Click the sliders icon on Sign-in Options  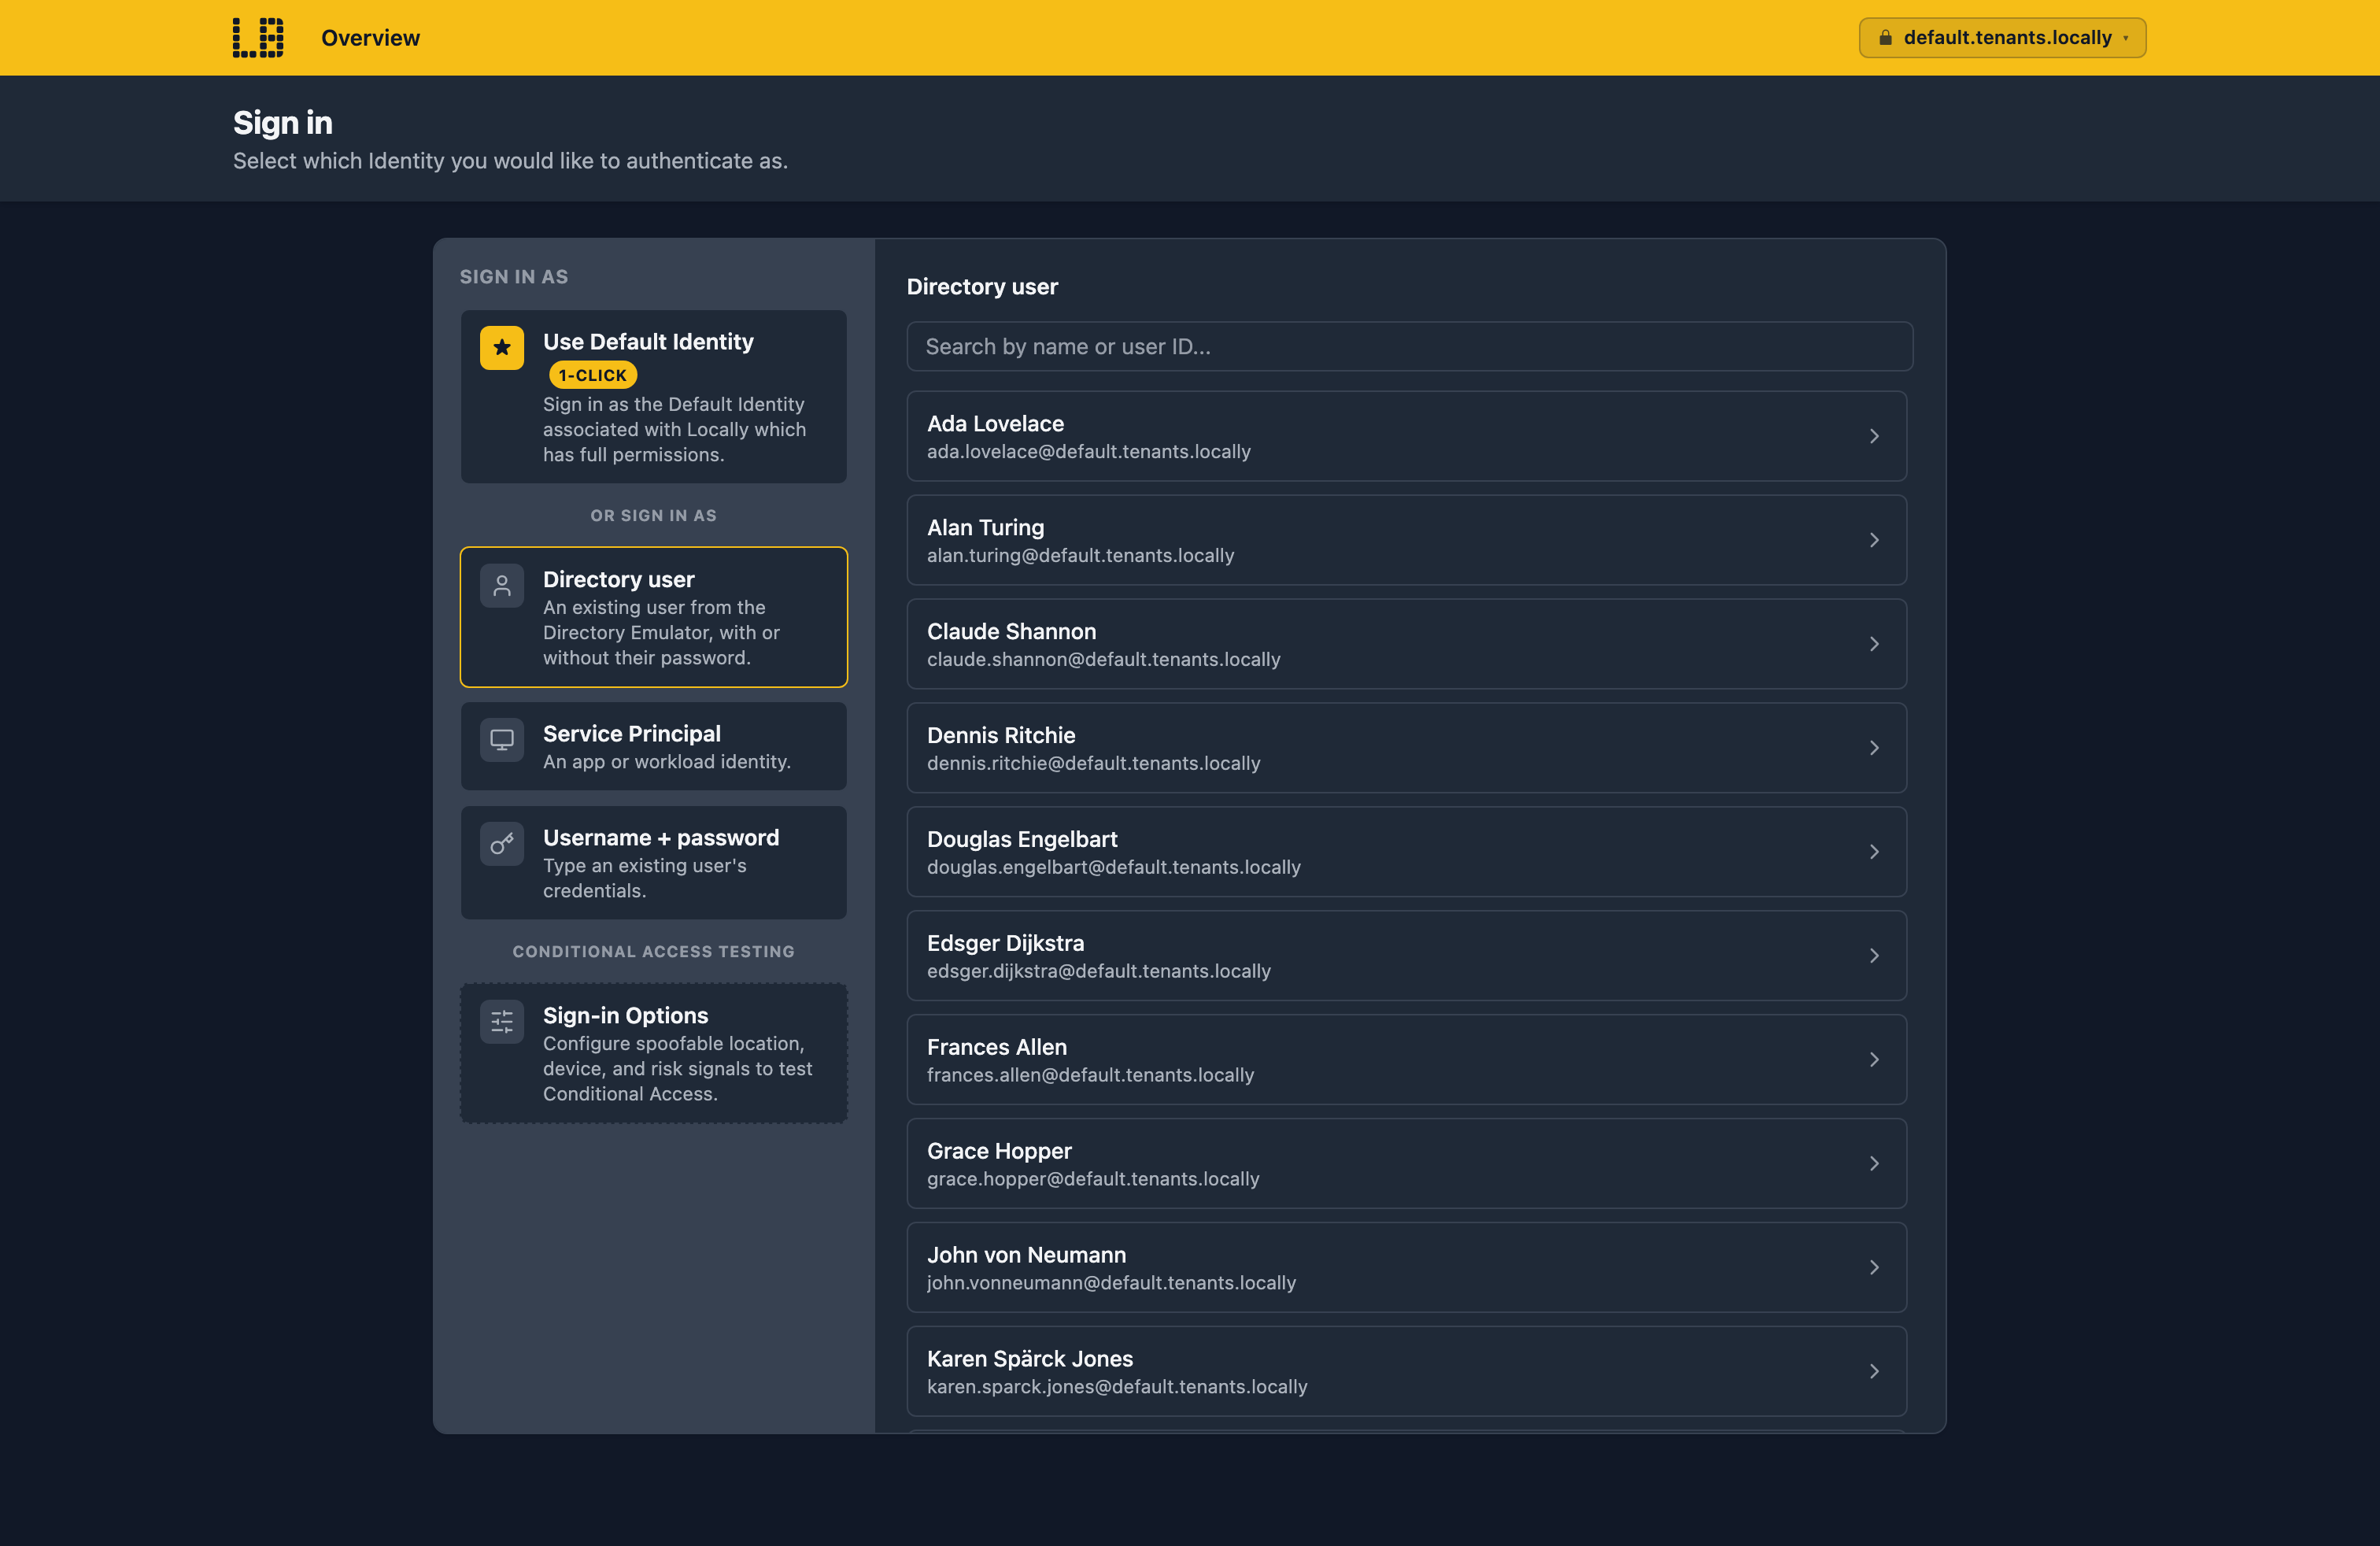point(502,1022)
